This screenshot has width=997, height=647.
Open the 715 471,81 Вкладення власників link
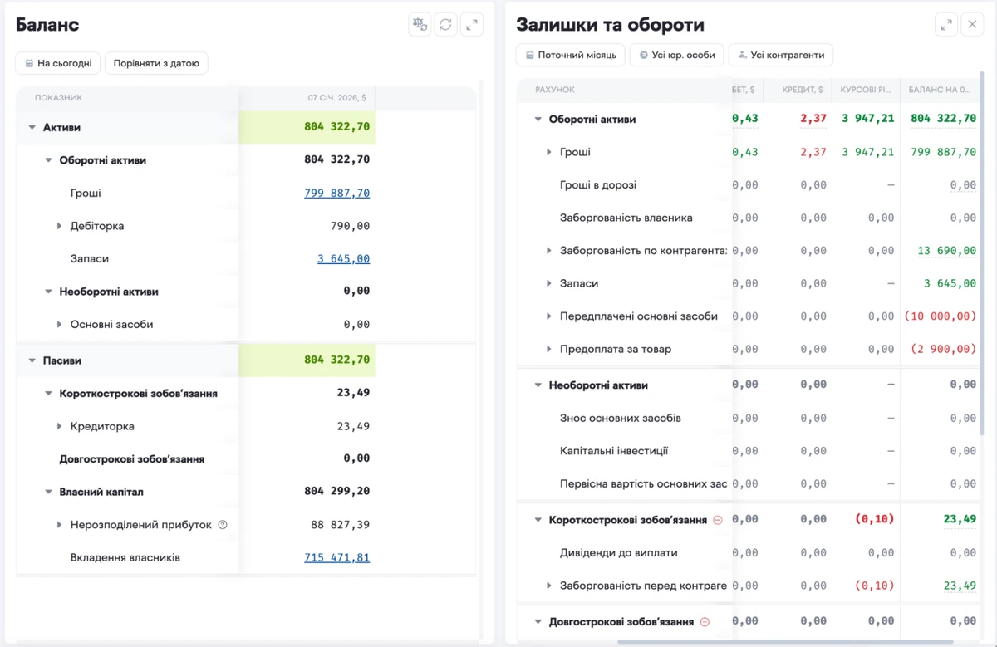click(x=336, y=558)
